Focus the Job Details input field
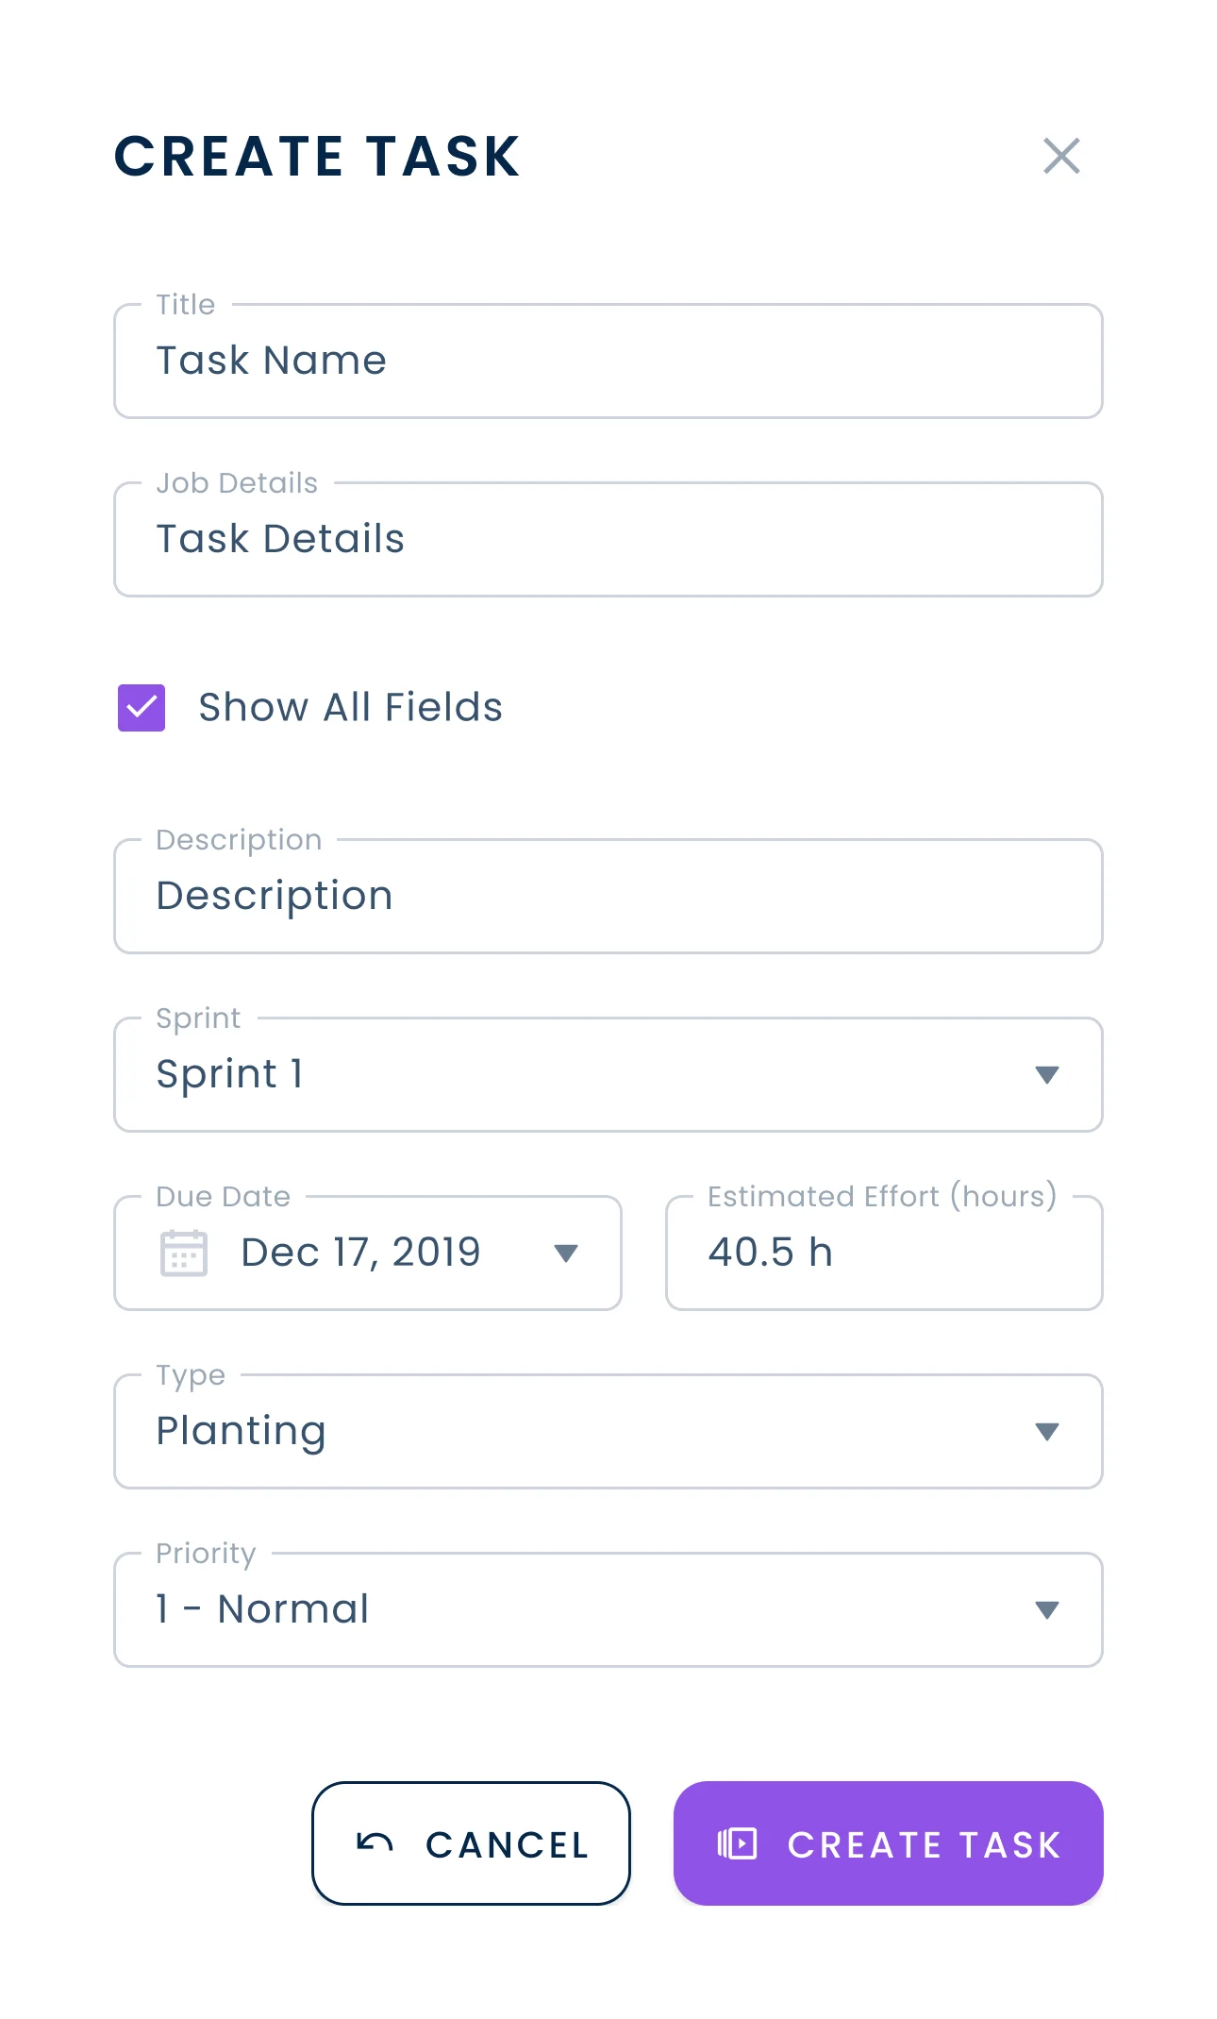 (608, 539)
